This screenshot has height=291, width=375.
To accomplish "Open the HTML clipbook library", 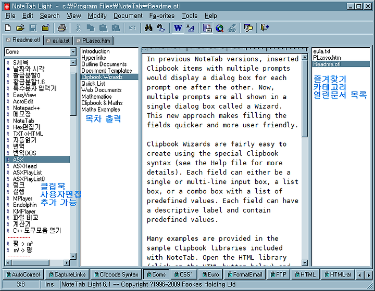I will (305, 274).
